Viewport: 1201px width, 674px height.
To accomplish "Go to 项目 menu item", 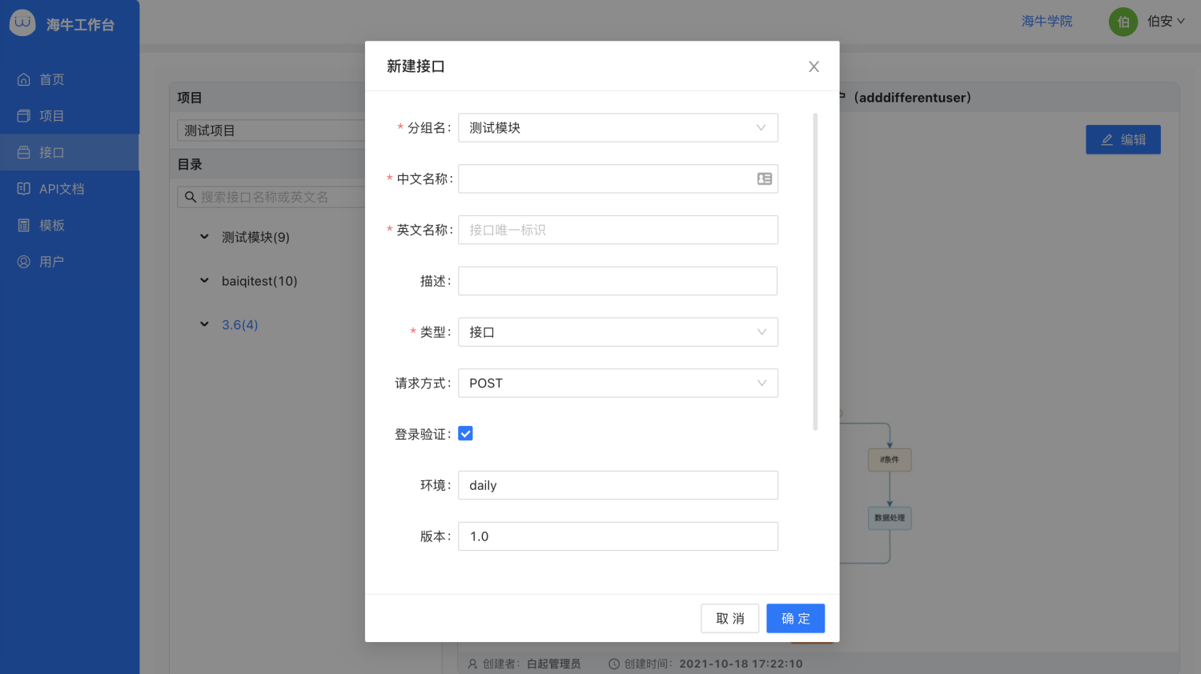I will 70,116.
